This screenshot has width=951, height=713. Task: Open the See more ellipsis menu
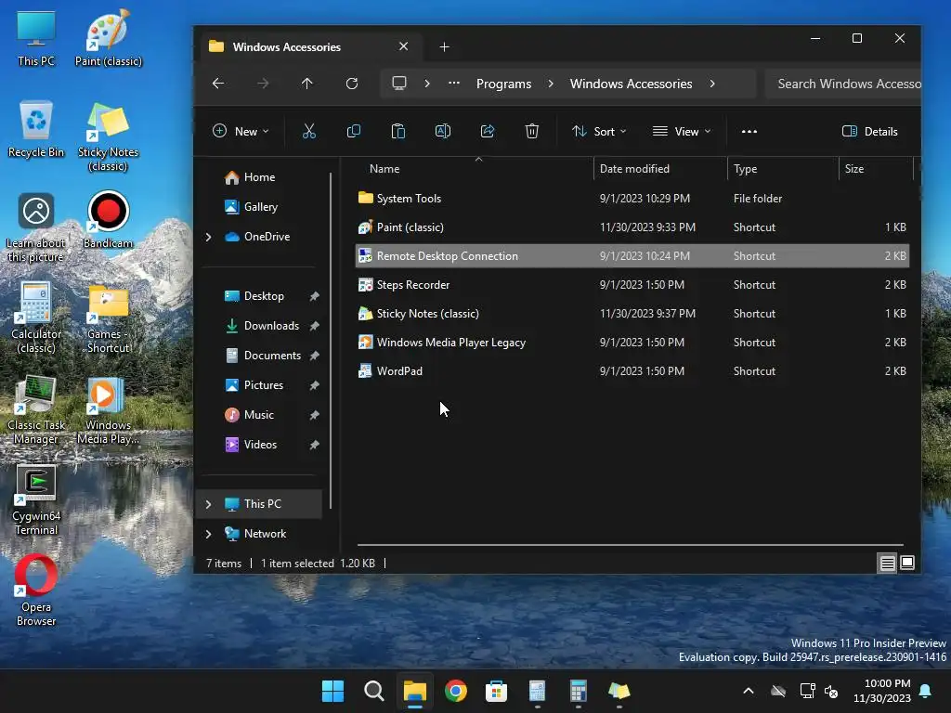coord(749,131)
